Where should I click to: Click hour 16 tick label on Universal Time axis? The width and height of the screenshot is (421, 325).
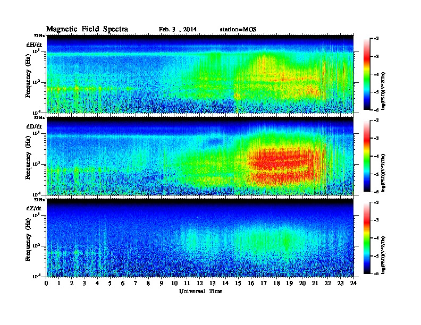[251, 284]
